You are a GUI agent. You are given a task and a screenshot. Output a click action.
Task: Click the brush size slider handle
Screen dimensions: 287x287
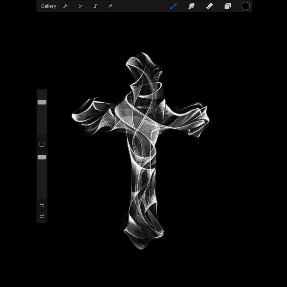[x=42, y=102]
